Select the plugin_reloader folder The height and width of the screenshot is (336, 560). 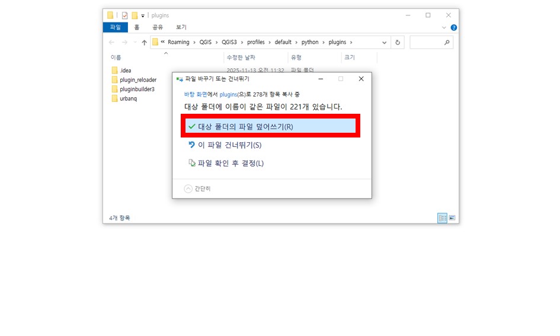137,80
